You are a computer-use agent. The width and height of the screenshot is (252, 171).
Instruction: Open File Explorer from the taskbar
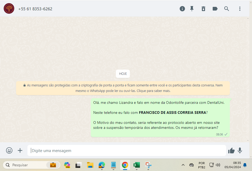90,165
